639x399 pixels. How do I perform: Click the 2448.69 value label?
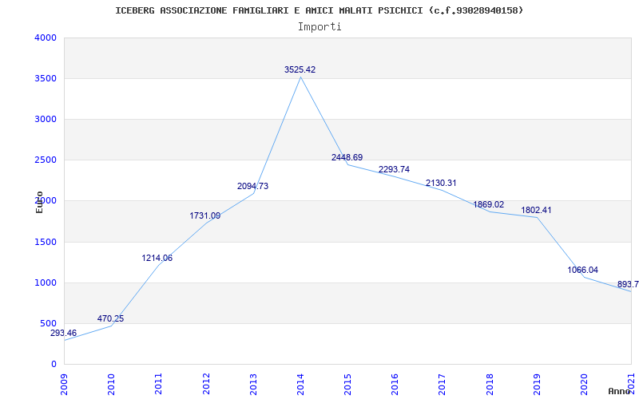pyautogui.click(x=347, y=157)
